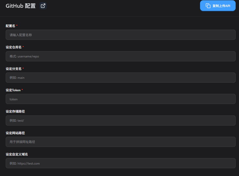Image resolution: width=239 pixels, height=176 pixels.
Task: Click the placeholder text "请输入配置名称"
Action: (x=20, y=35)
